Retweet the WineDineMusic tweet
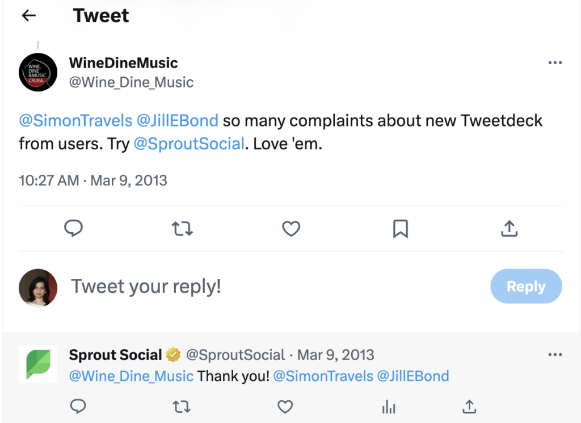Viewport: 581px width, 423px height. pos(182,228)
